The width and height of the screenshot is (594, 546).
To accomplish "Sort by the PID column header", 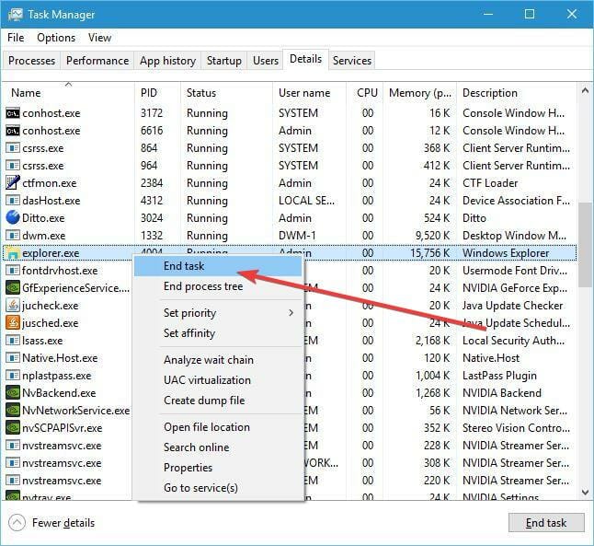I will point(157,93).
